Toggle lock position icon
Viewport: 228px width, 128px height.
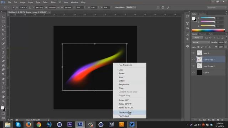pyautogui.click(x=206, y=47)
